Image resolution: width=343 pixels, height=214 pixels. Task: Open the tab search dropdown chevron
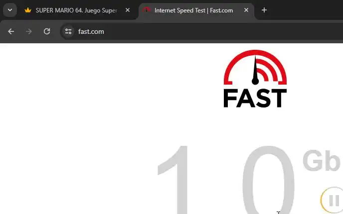pos(10,10)
